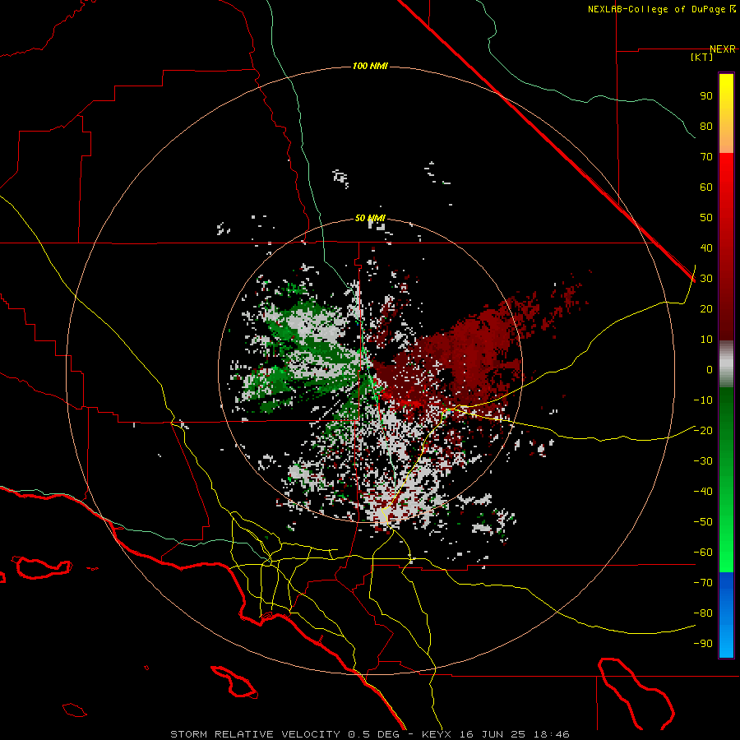This screenshot has width=740, height=740.
Task: Select the -80 value on velocity scale
Action: (x=703, y=613)
